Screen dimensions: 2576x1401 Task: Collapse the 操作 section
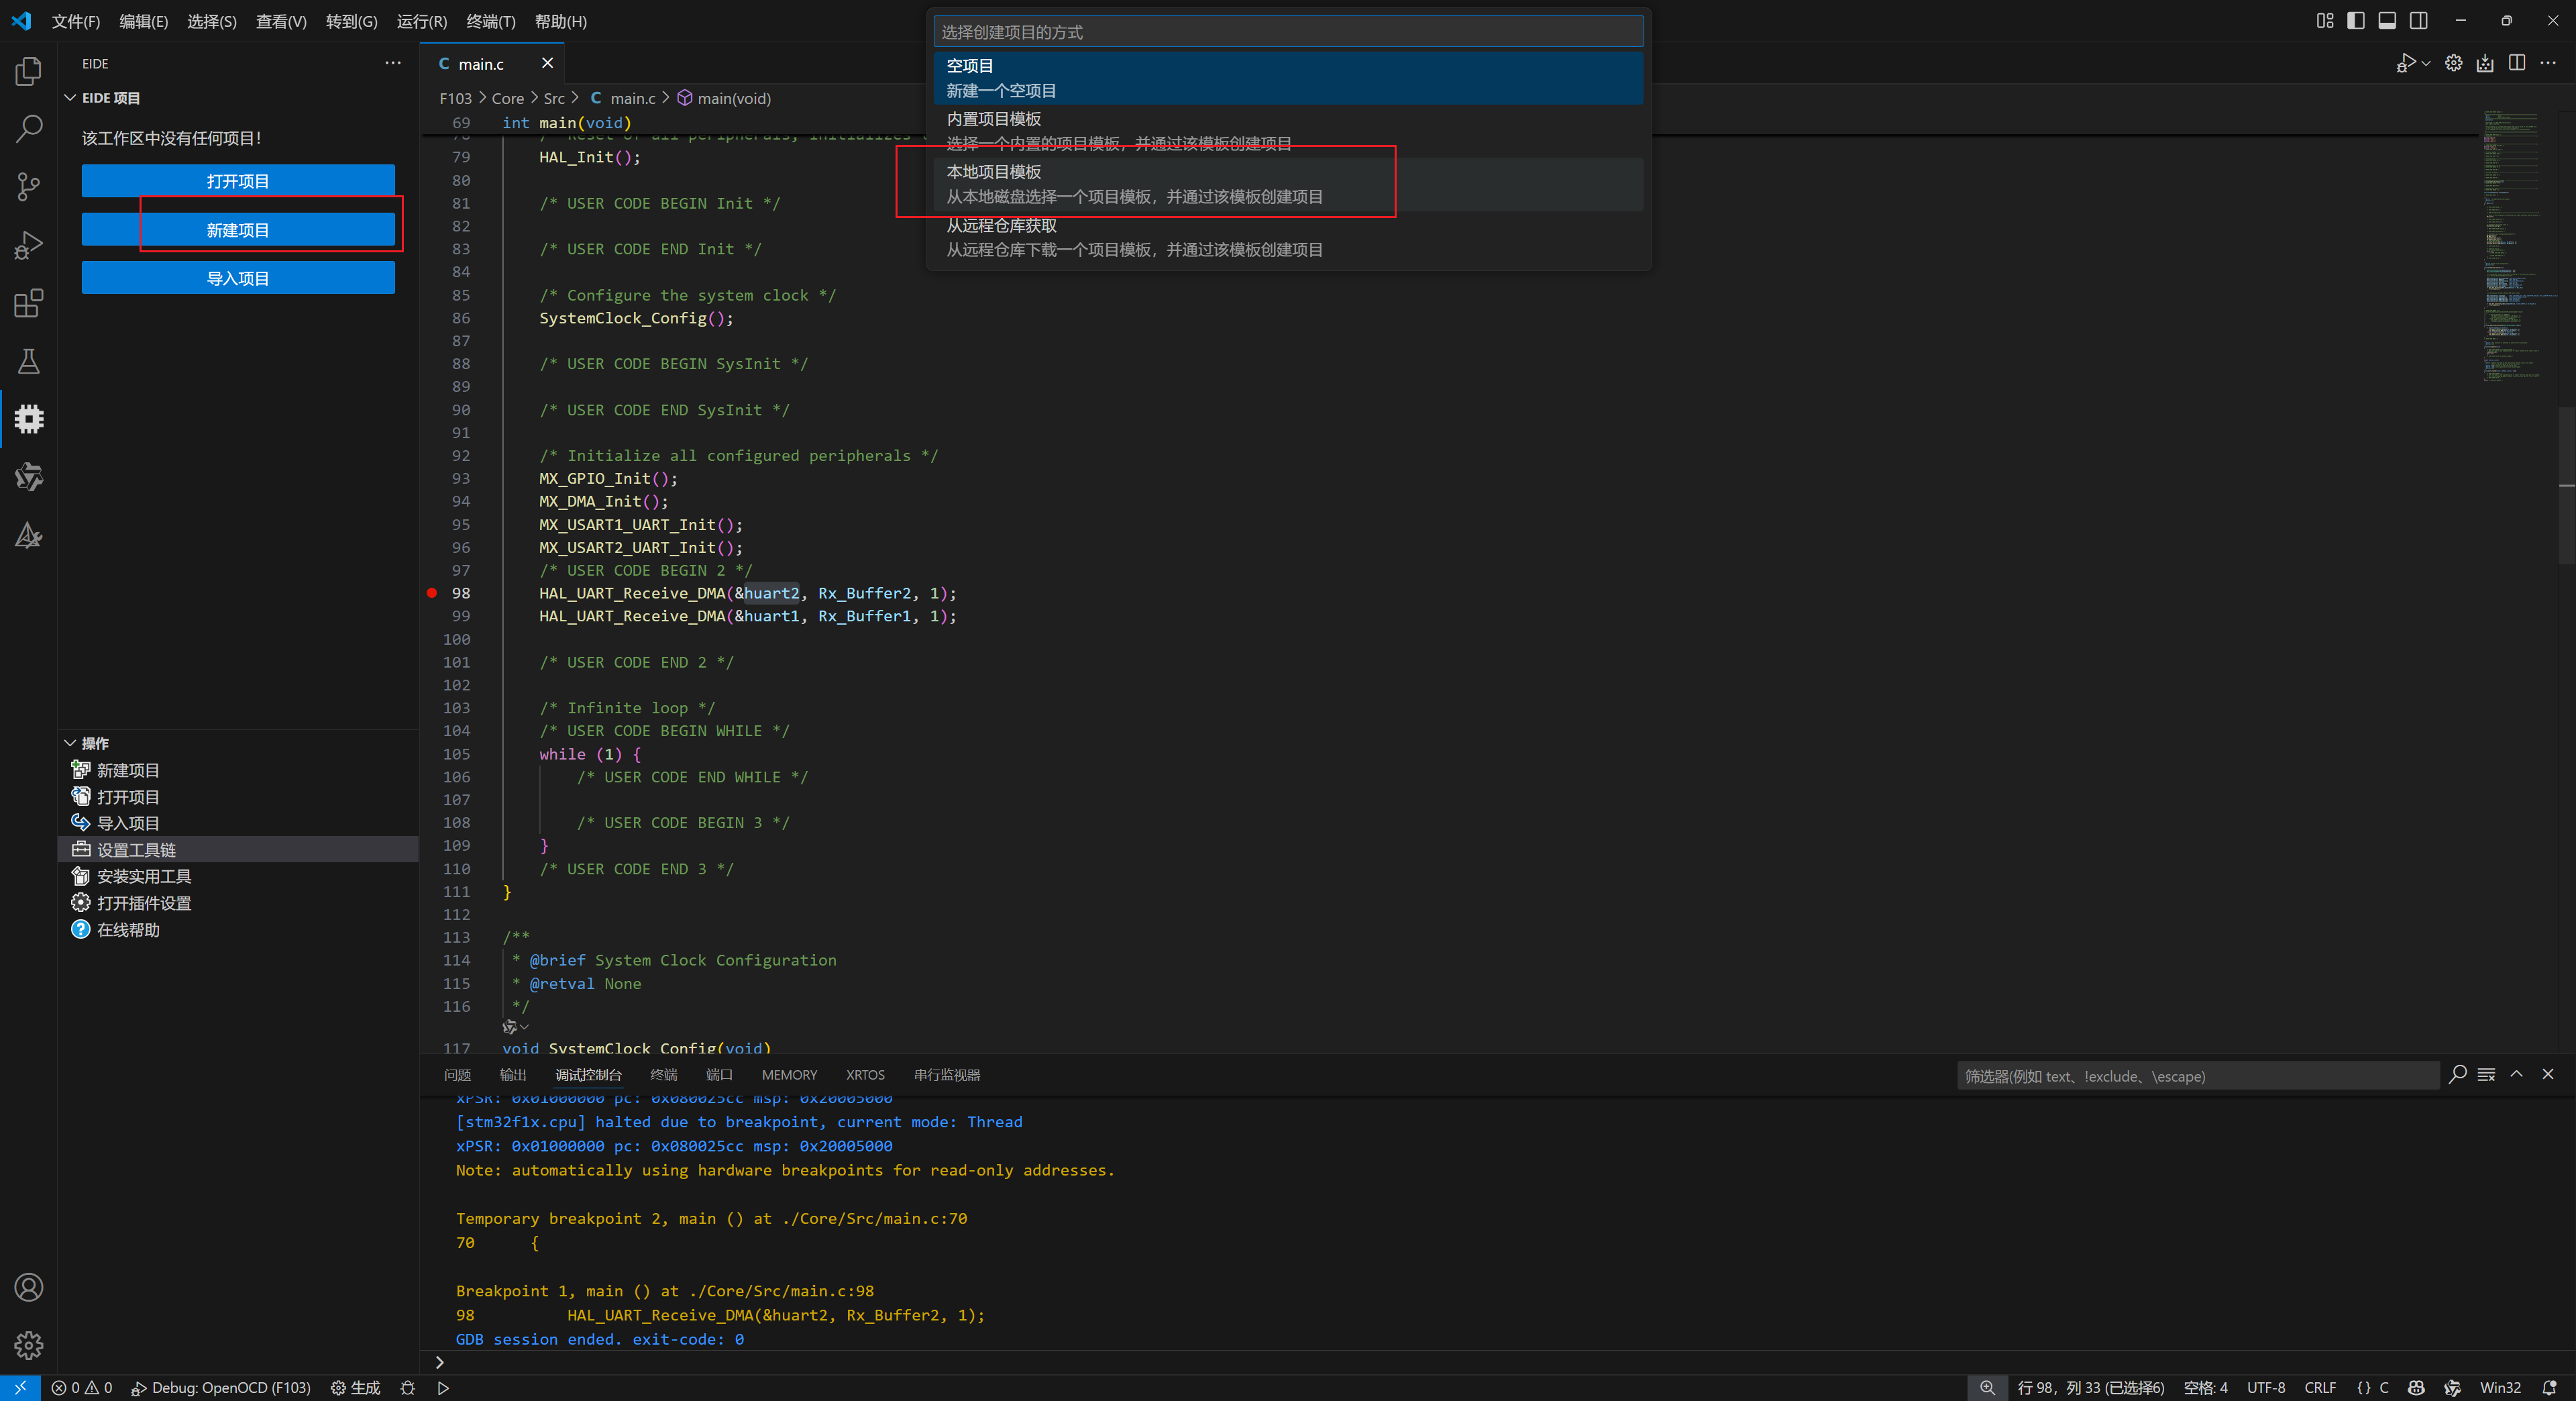70,743
